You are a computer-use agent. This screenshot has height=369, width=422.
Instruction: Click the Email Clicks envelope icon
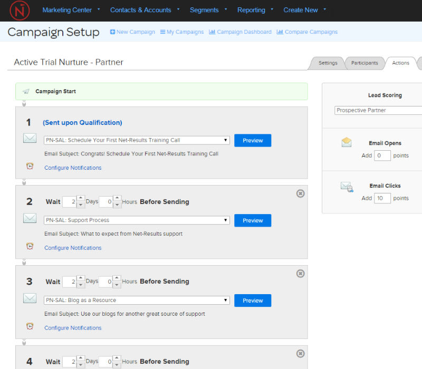(x=347, y=187)
